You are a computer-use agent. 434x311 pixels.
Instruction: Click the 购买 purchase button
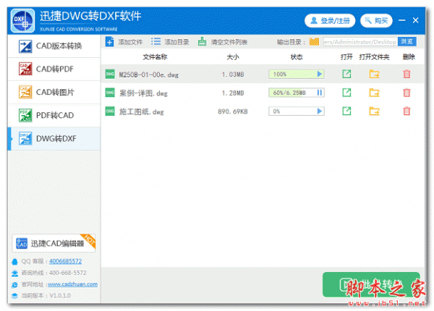click(376, 20)
